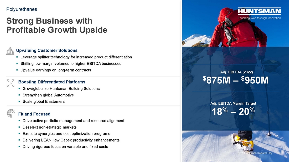Click the $875M – $950M figure
289x162 pixels.
pos(236,80)
